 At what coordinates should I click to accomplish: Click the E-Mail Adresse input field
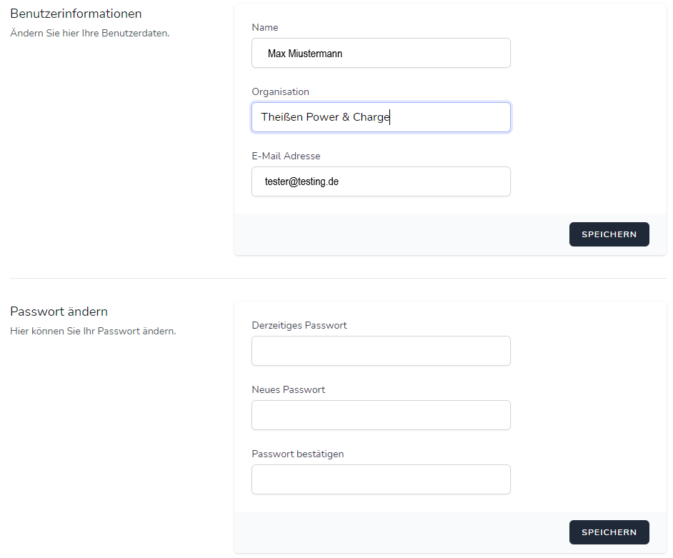[381, 181]
